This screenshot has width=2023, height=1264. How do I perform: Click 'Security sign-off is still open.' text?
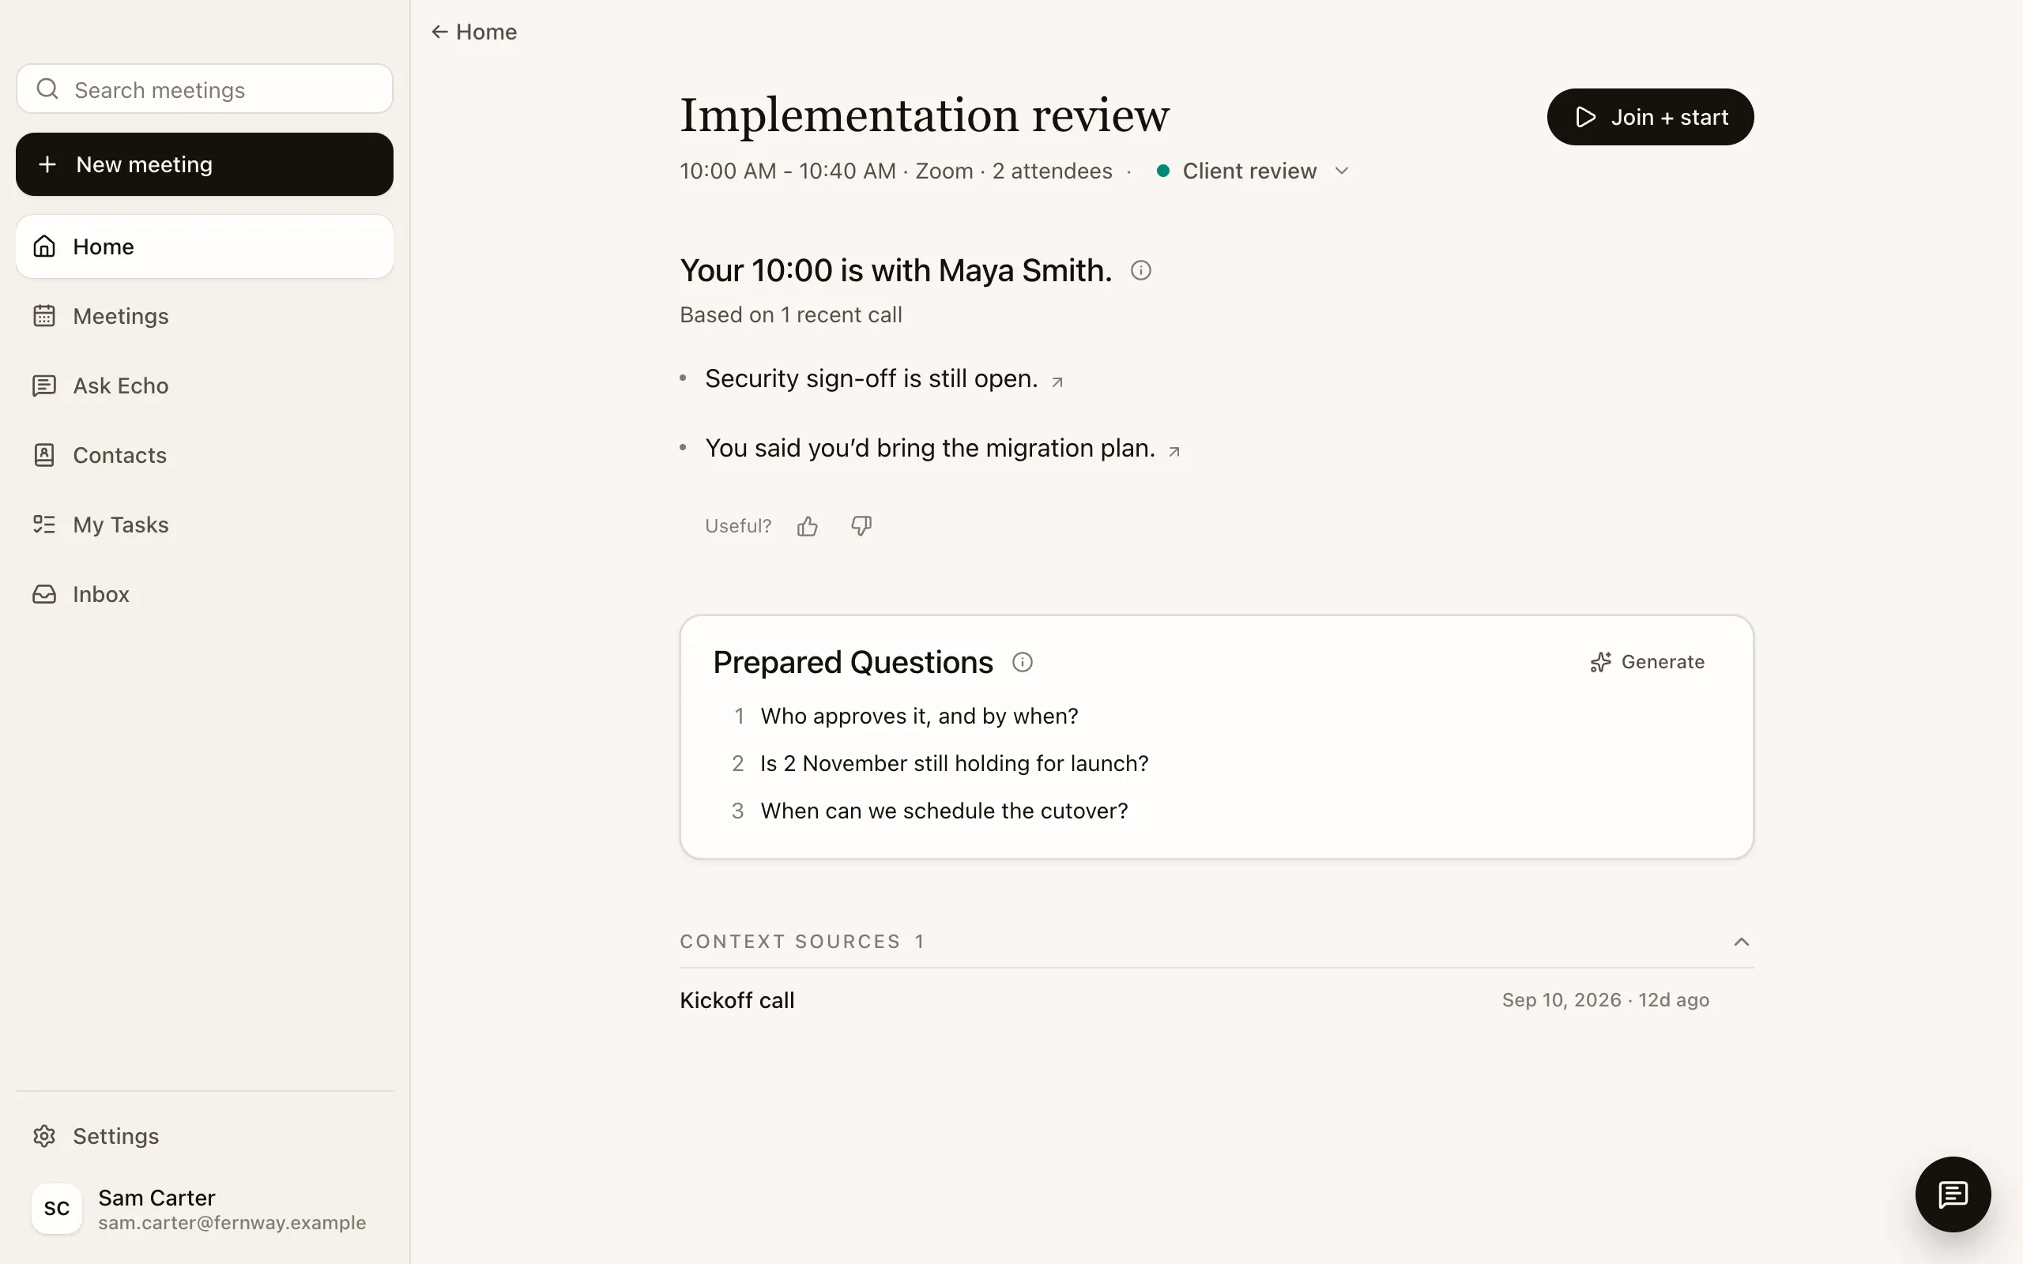pos(871,378)
